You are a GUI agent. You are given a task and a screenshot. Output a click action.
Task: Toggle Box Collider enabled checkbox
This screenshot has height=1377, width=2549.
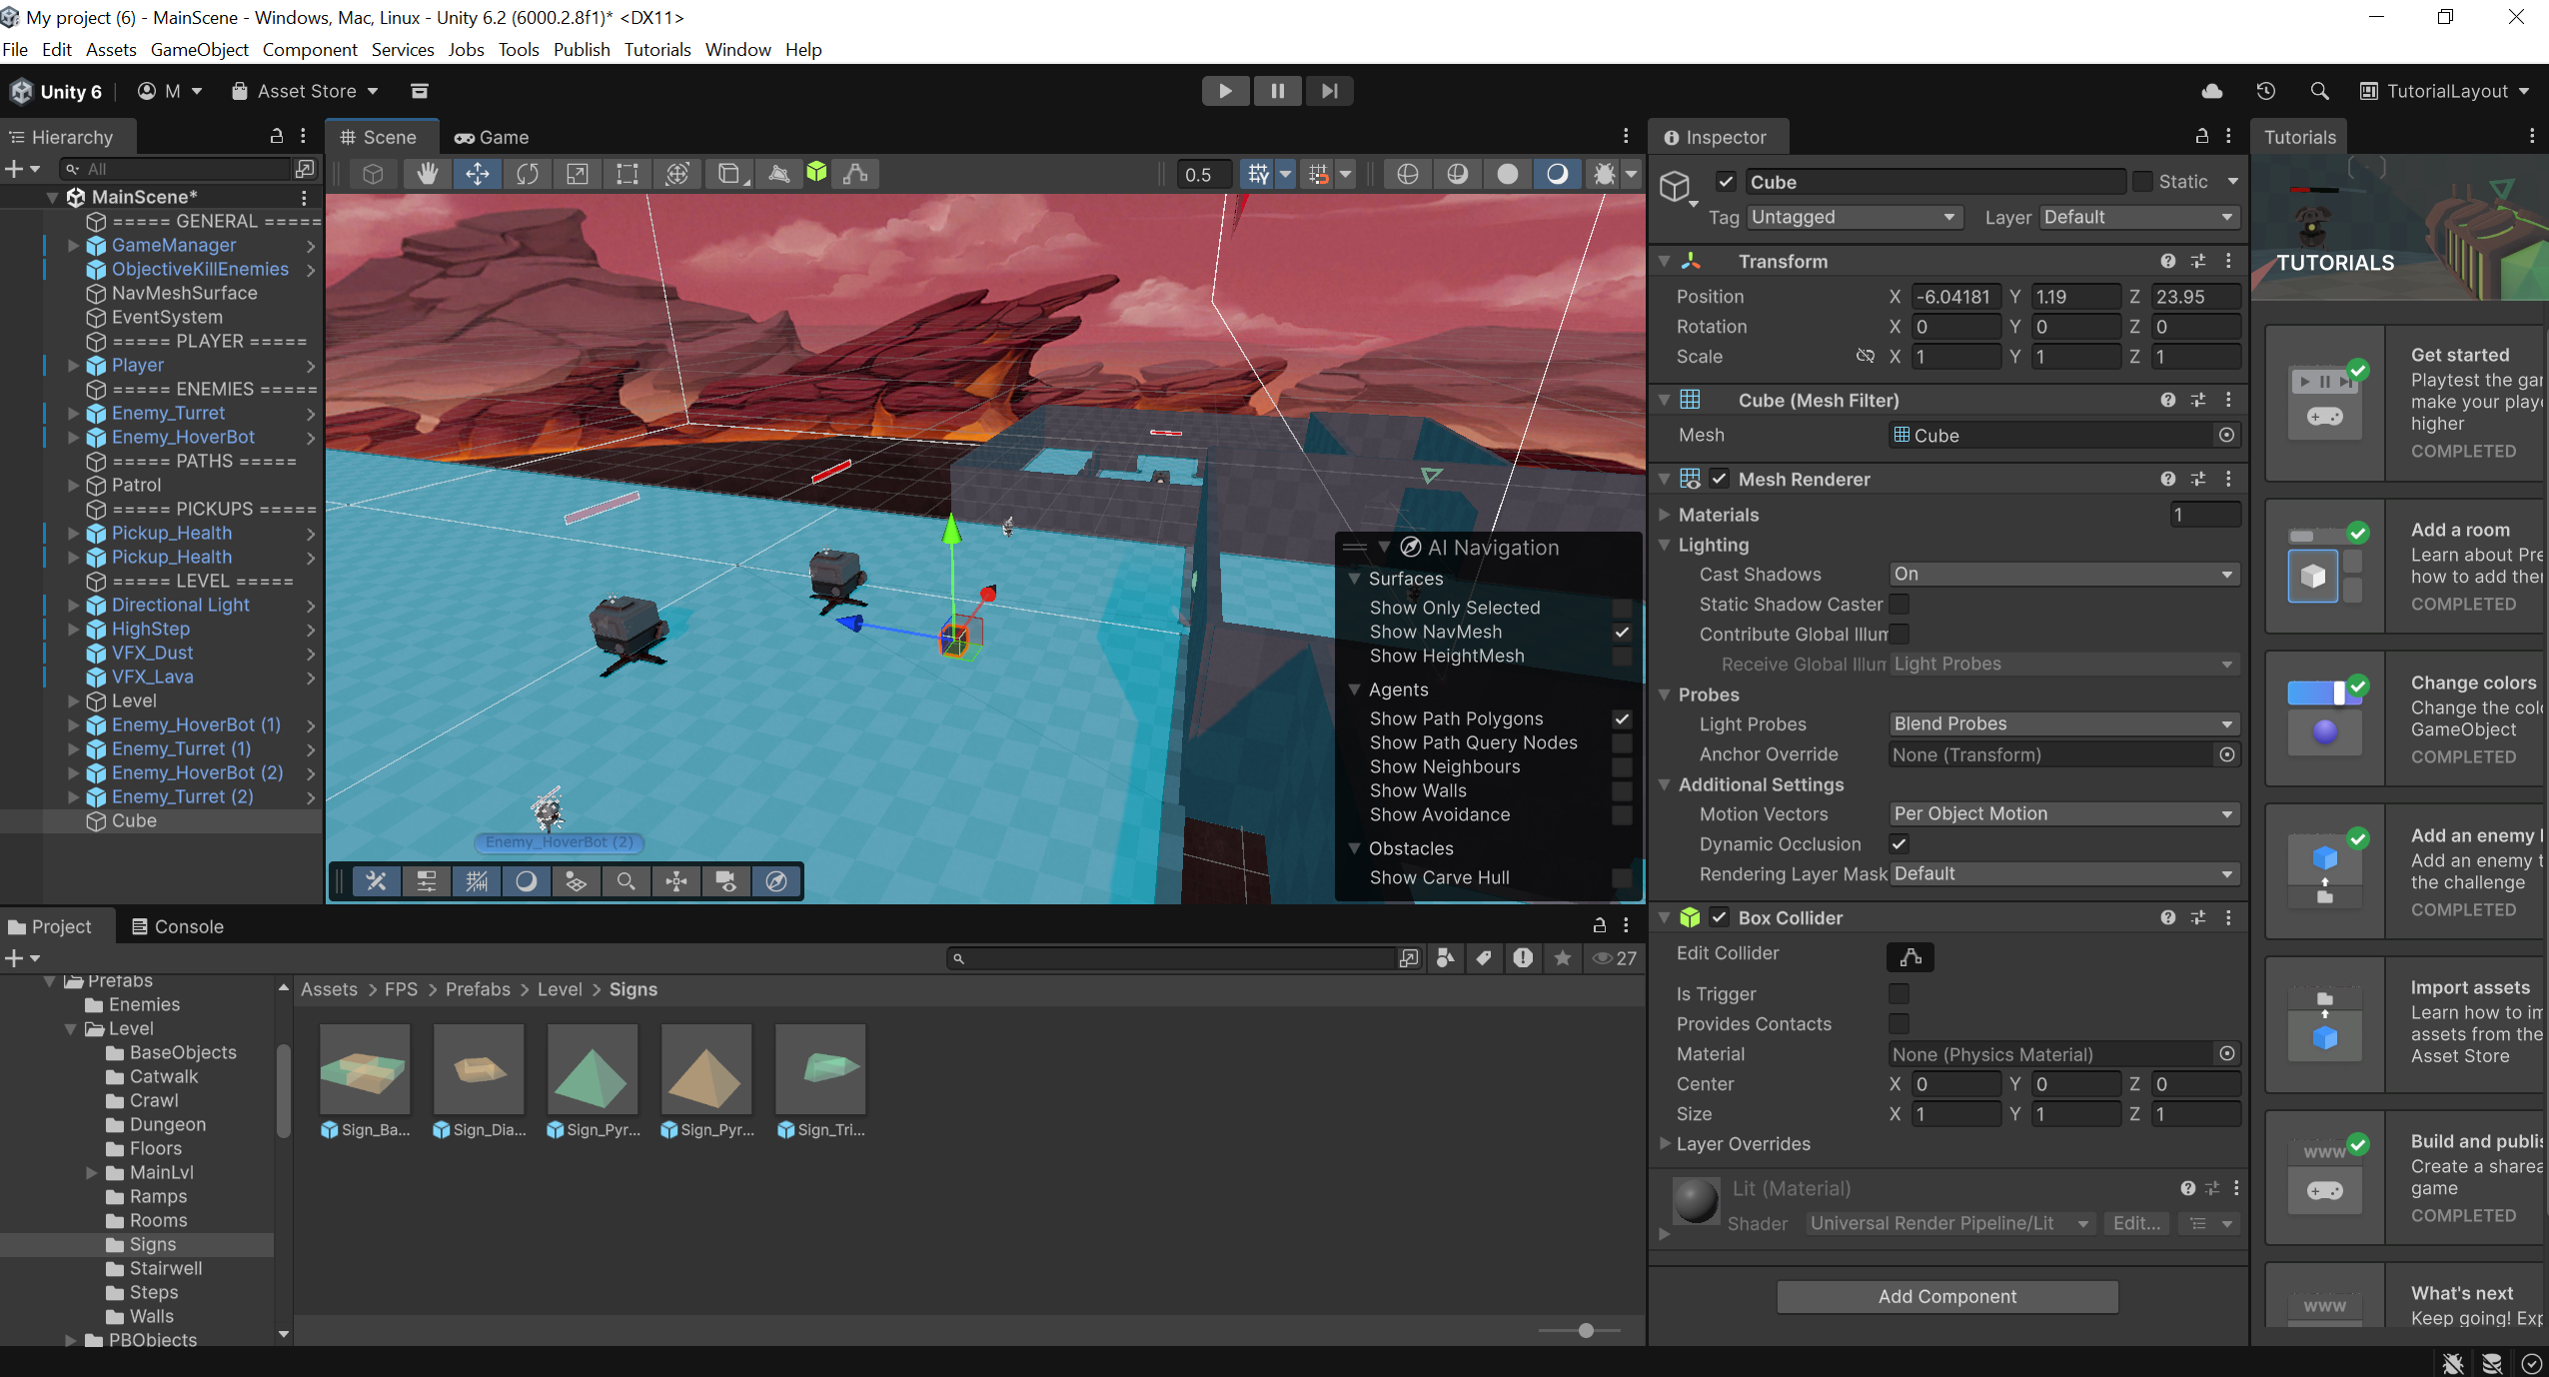[x=1719, y=917]
